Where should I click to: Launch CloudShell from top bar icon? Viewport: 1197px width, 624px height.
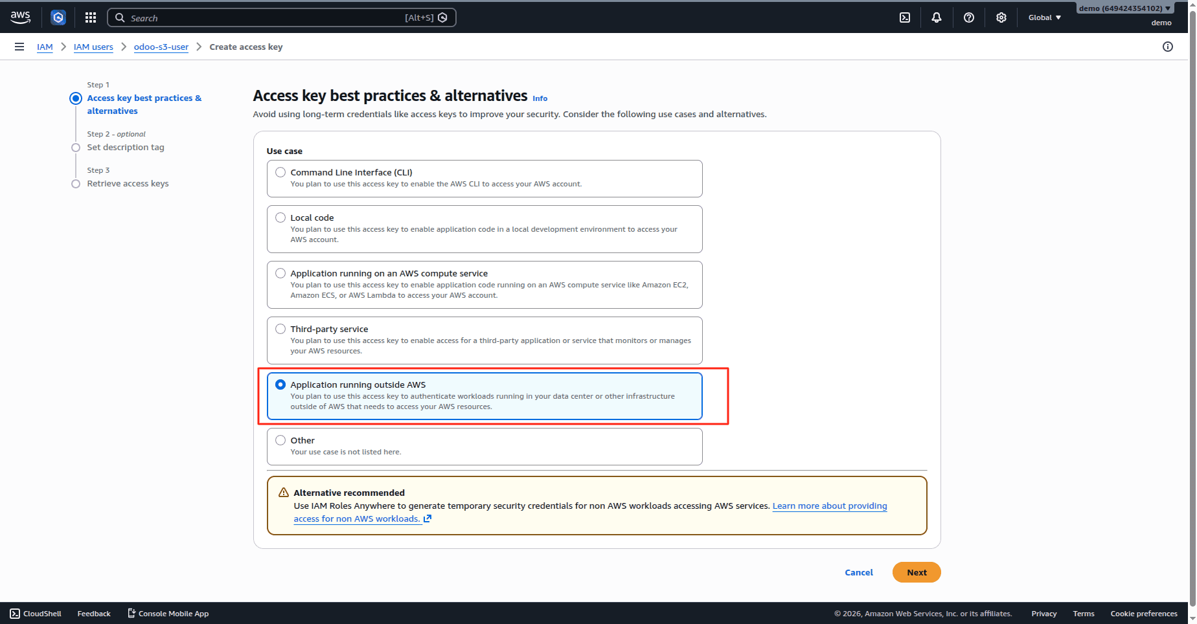[905, 17]
